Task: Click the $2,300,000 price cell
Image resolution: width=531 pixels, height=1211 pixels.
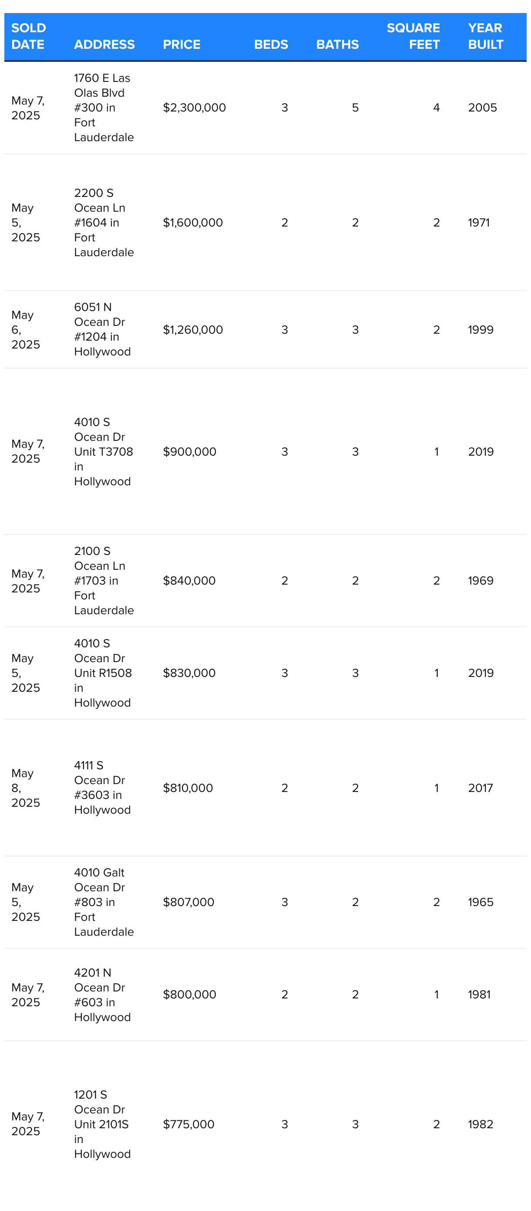Action: pyautogui.click(x=194, y=108)
